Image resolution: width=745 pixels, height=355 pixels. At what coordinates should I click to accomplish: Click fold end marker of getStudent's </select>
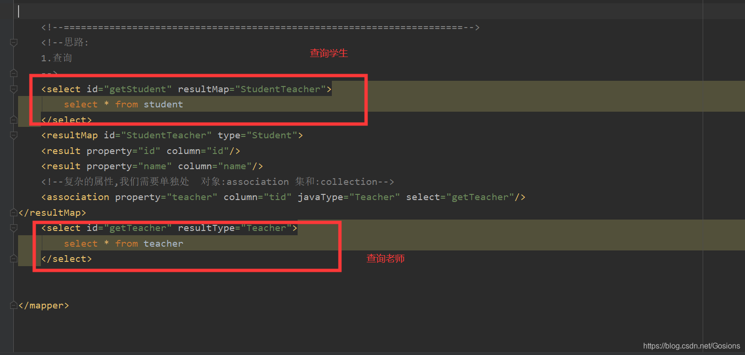click(14, 119)
